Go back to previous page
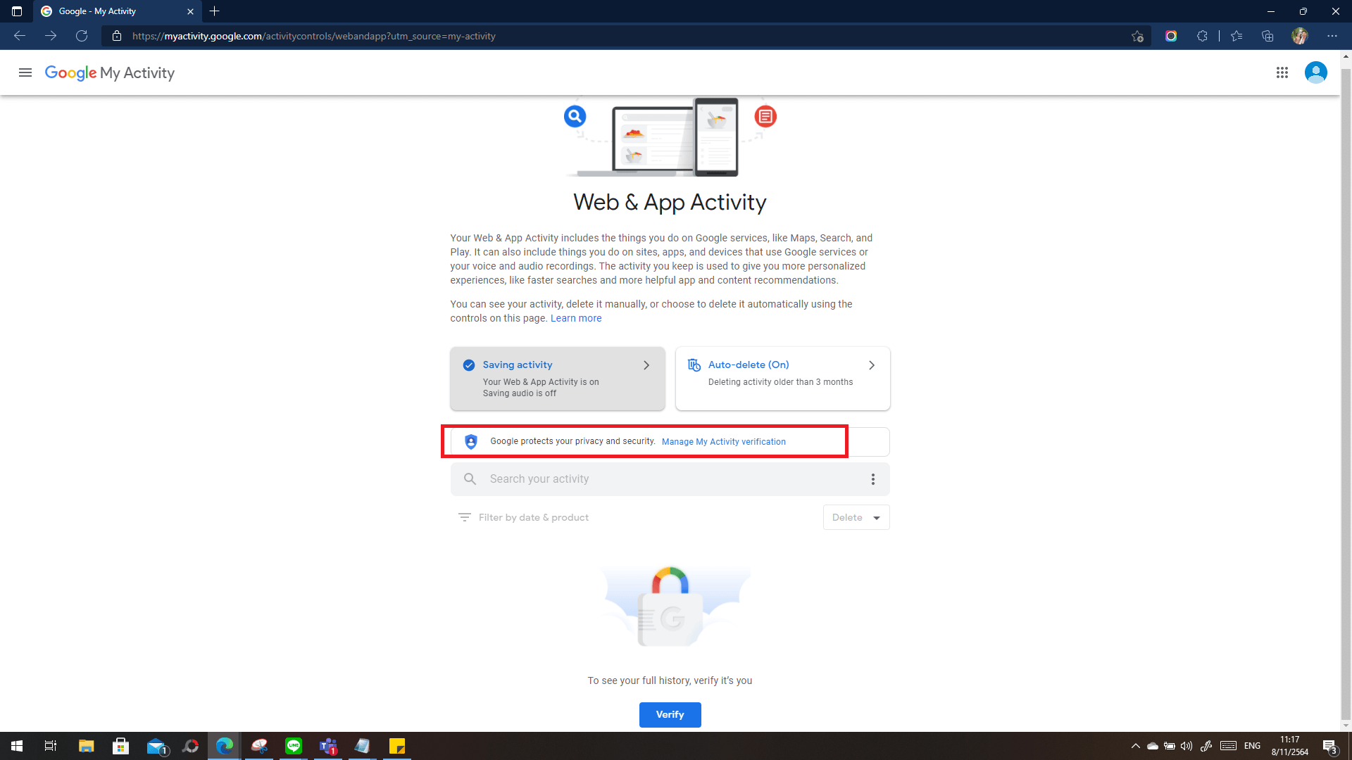 click(20, 36)
